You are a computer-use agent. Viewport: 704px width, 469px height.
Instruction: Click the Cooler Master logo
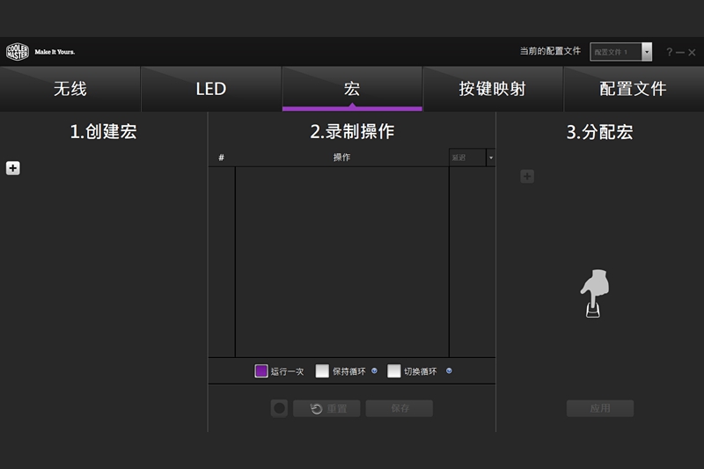[x=18, y=52]
